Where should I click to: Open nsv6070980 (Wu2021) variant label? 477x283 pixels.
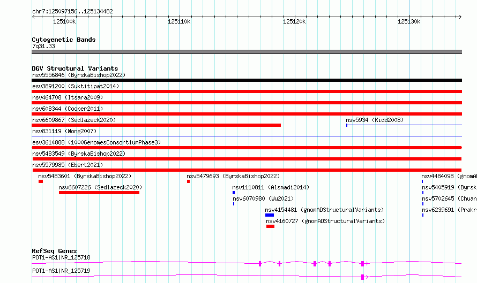pos(263,198)
